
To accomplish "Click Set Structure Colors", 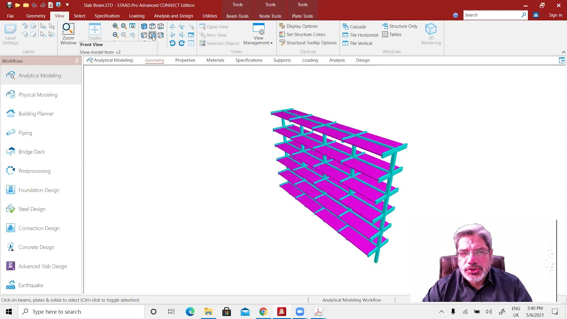I will pyautogui.click(x=303, y=35).
